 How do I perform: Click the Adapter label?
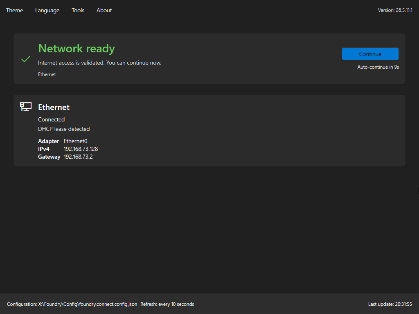[48, 141]
